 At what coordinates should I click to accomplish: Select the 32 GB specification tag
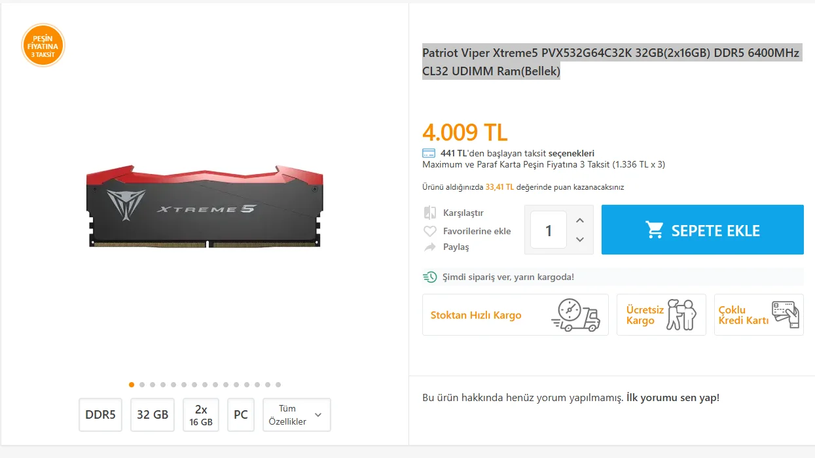click(x=153, y=415)
